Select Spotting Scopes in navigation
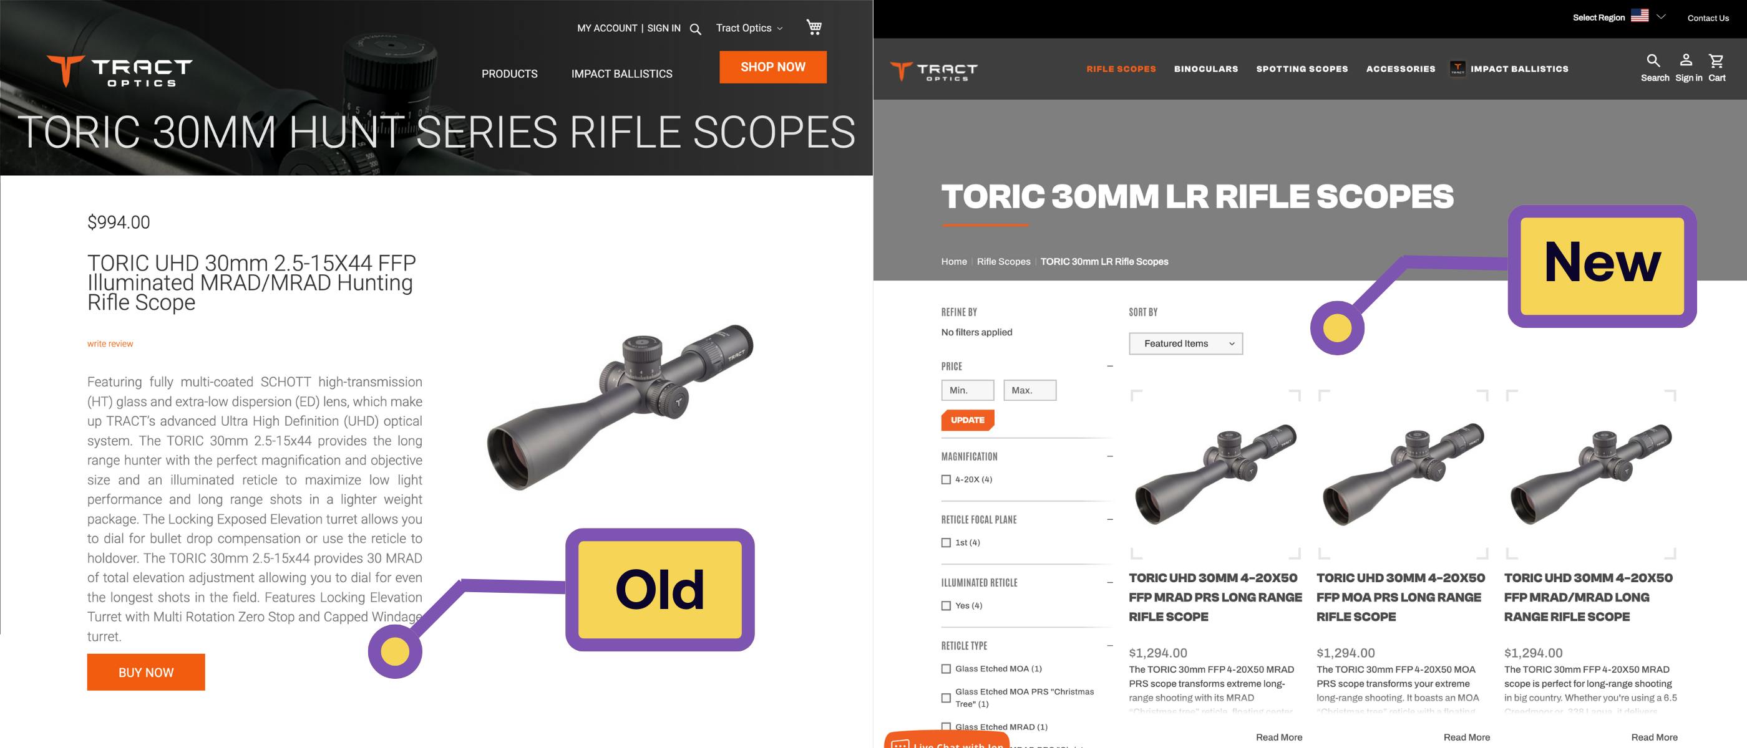 [x=1302, y=69]
